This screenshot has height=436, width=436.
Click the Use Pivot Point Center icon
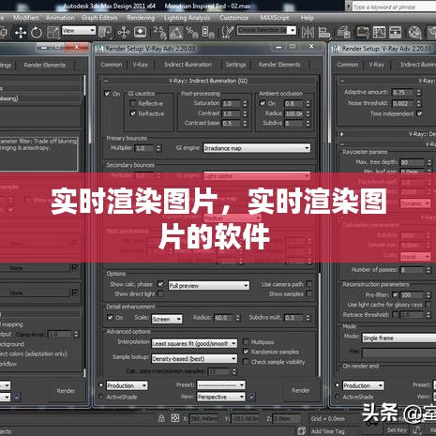[x=105, y=32]
